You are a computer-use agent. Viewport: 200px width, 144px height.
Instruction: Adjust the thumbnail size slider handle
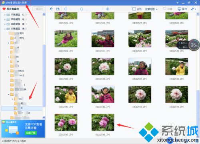(x=82, y=9)
